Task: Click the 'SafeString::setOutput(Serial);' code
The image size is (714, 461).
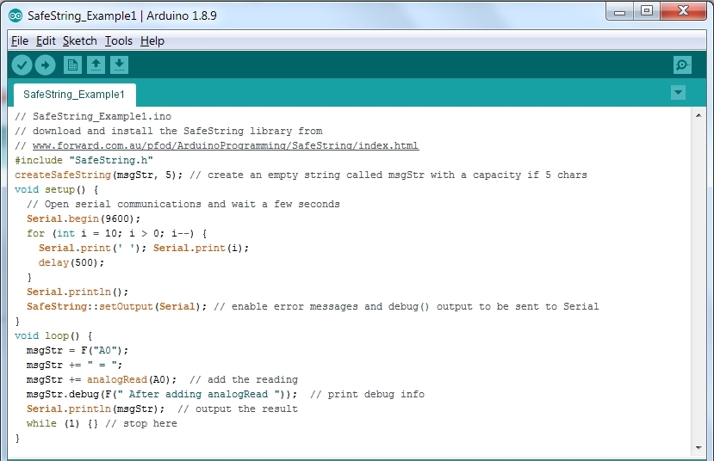Action: pos(116,306)
